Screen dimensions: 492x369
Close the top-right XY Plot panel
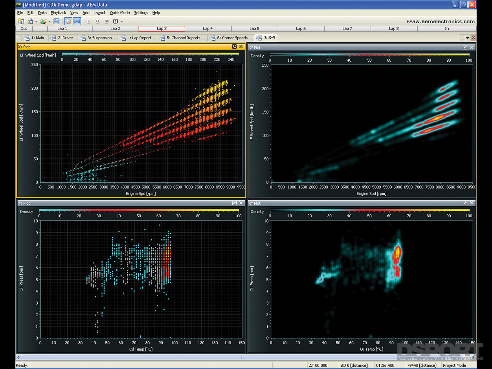click(x=472, y=47)
